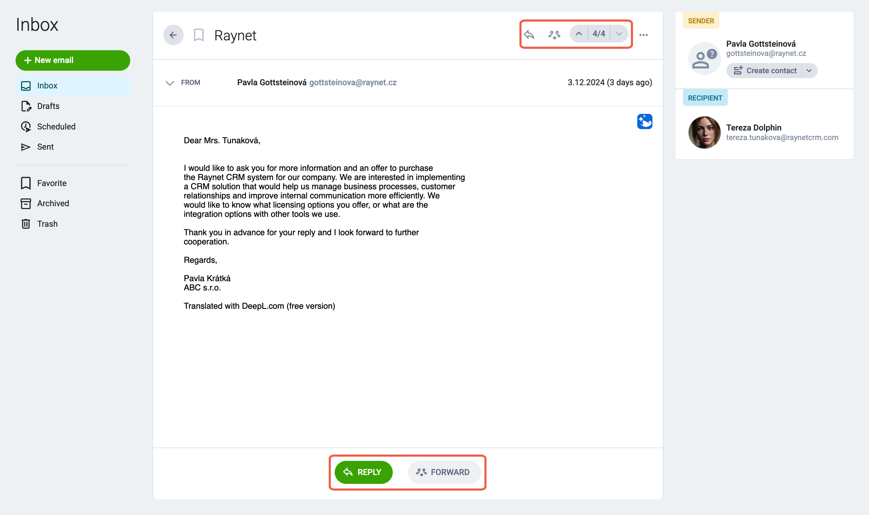Viewport: 869px width, 515px height.
Task: Click the 4/4 email counter
Action: [599, 34]
